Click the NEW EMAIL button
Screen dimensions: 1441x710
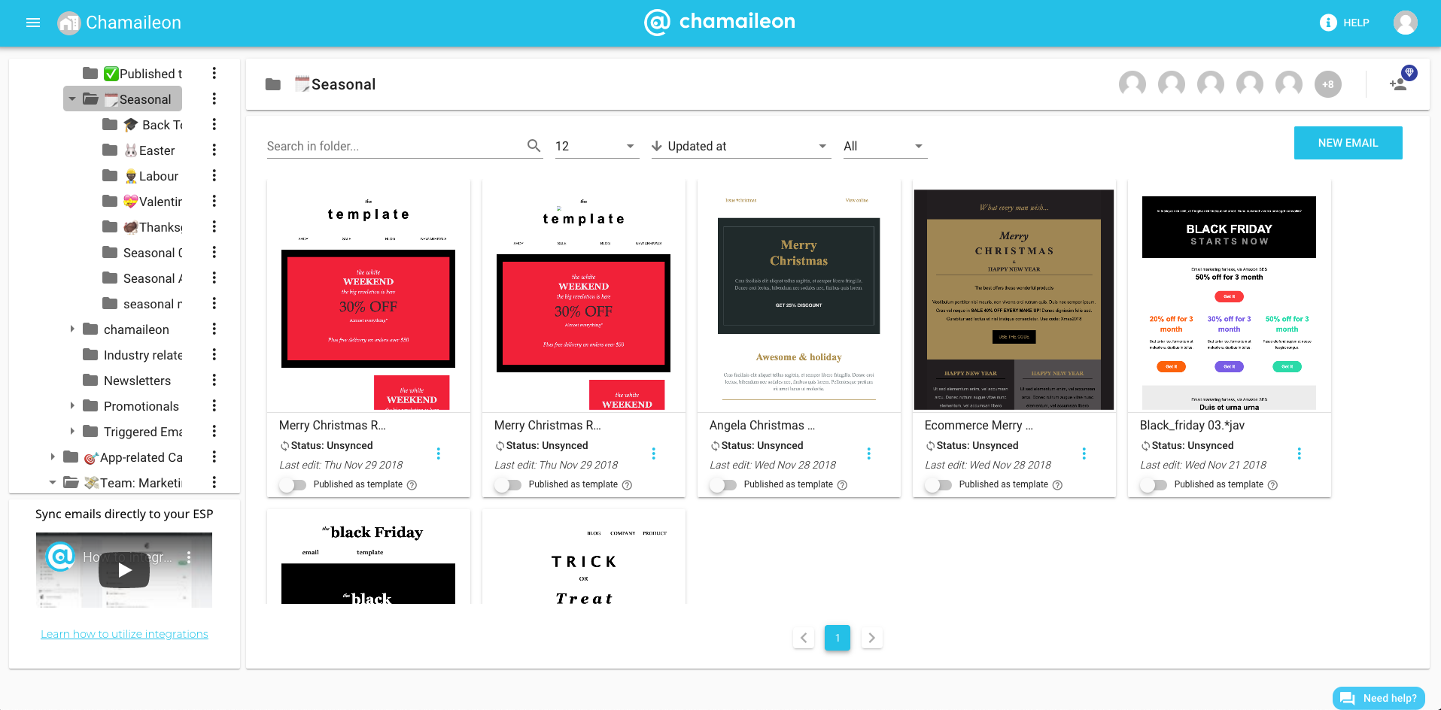1348,142
